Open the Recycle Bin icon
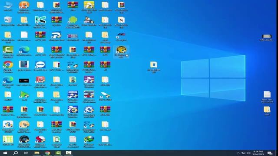 point(8,21)
